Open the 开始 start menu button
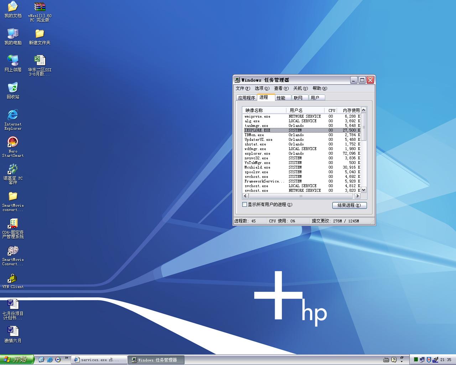This screenshot has height=365, width=456. click(x=17, y=360)
